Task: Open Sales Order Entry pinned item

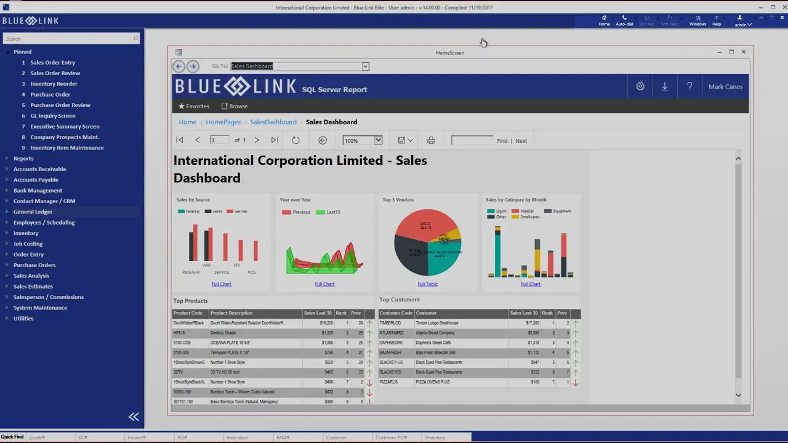Action: pos(52,62)
